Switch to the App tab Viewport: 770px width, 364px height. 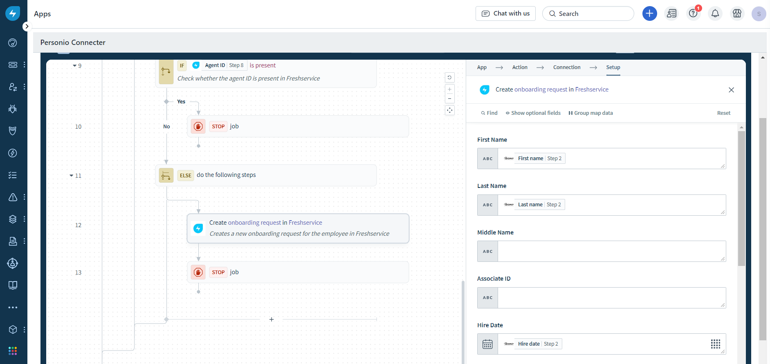pyautogui.click(x=482, y=67)
